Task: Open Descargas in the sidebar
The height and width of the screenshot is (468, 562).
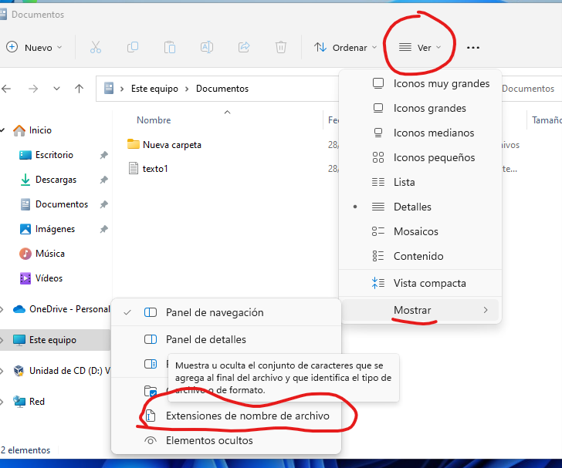Action: point(56,180)
